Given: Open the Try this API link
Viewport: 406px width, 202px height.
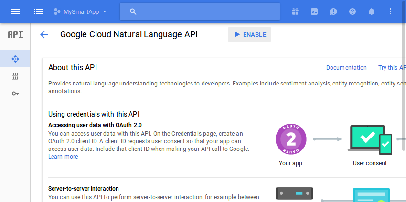Looking at the screenshot, I should [x=392, y=68].
